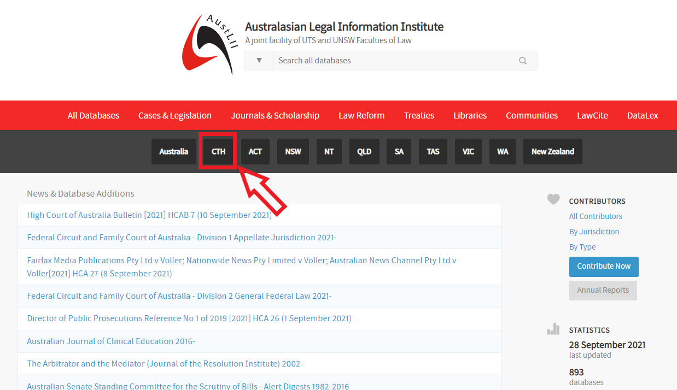
Task: Open contributors By Jurisdiction link
Action: pyautogui.click(x=594, y=232)
